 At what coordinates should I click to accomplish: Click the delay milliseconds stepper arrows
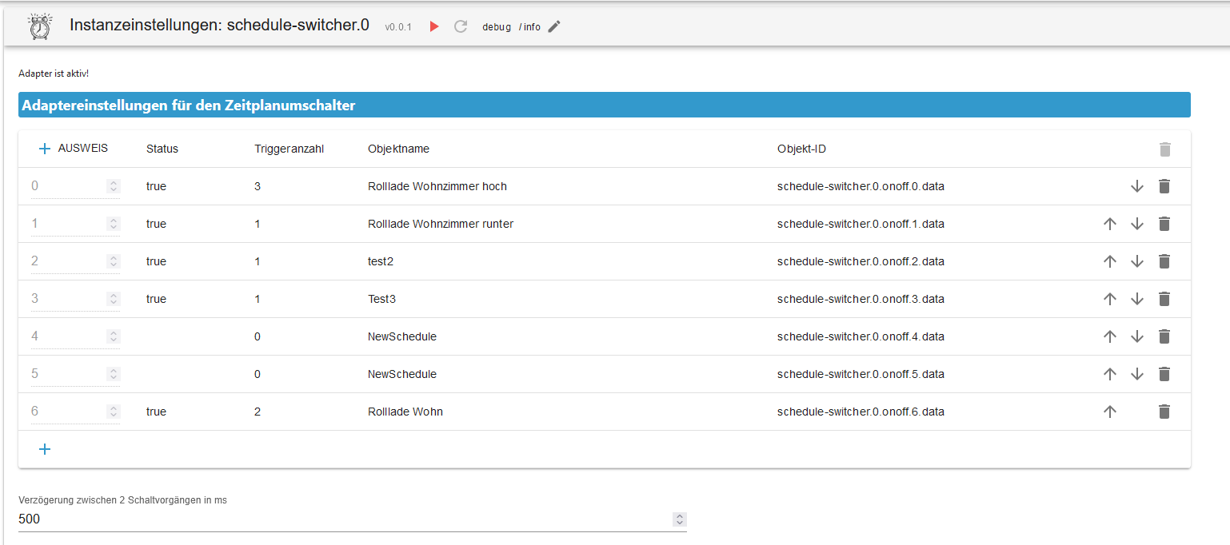[679, 519]
